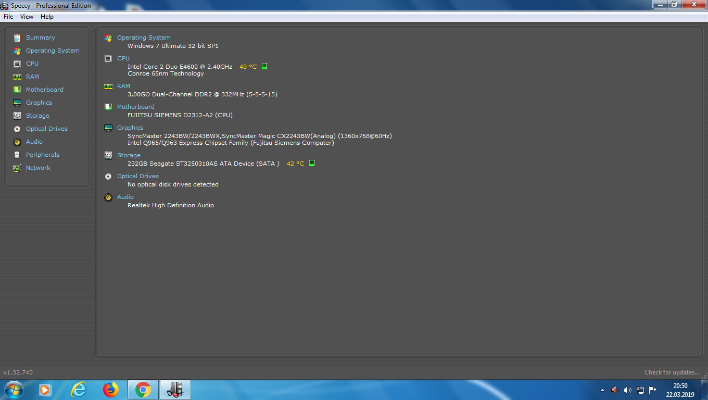Click the volume speaker icon in the system tray
Viewport: 708px width, 400px height.
coord(627,390)
